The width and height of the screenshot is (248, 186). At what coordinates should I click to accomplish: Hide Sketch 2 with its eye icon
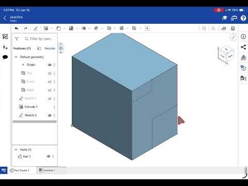[50, 115]
